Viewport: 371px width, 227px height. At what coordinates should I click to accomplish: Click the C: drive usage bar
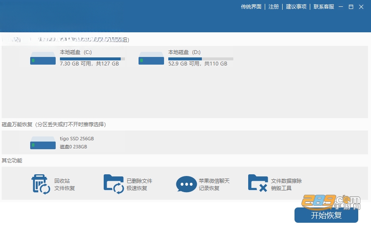pos(92,59)
